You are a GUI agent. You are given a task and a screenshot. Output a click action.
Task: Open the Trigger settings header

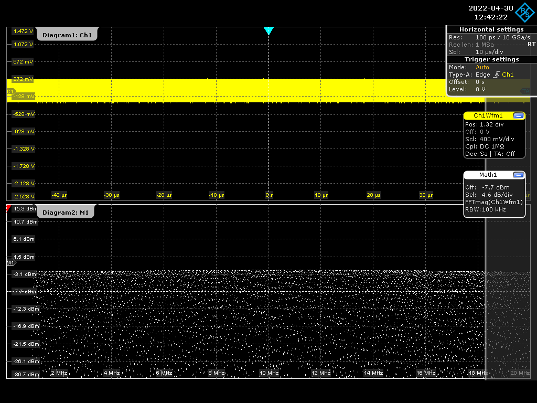[491, 59]
